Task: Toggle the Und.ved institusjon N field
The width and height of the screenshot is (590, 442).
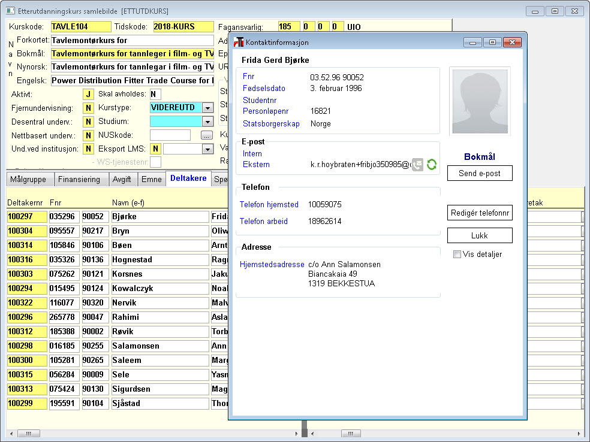Action: coord(88,149)
